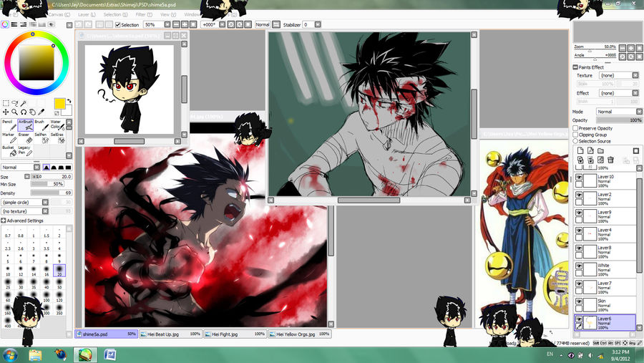
Task: Hide the White layer eye icon
Action: tap(579, 266)
